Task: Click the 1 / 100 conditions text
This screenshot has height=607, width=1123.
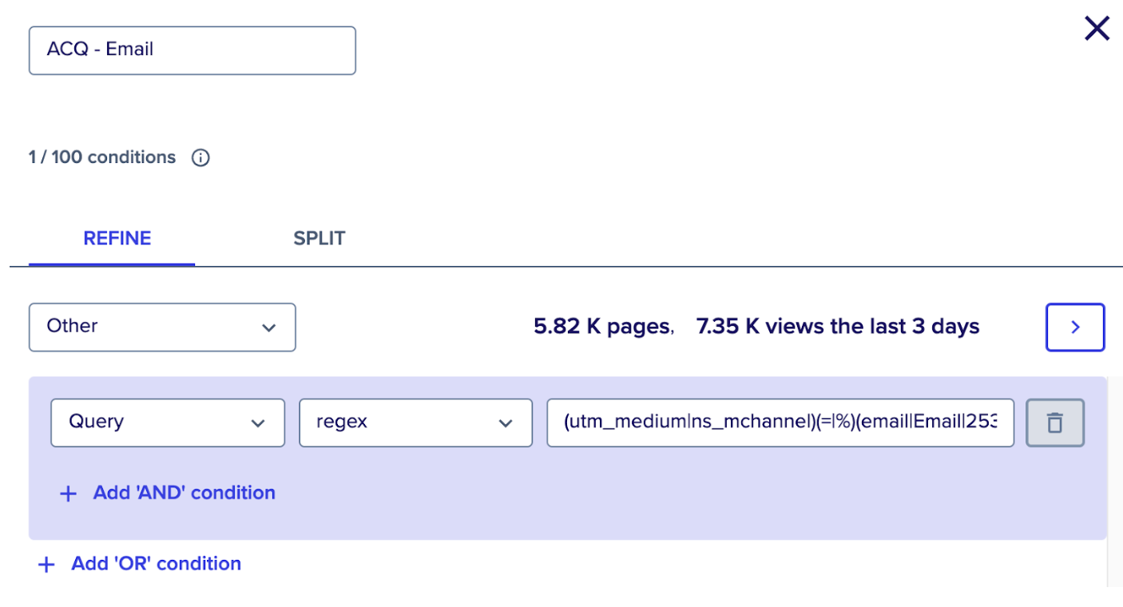Action: click(102, 157)
